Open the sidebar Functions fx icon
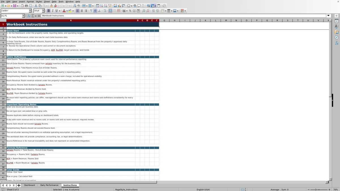This screenshot has height=191, width=340. coord(337,43)
